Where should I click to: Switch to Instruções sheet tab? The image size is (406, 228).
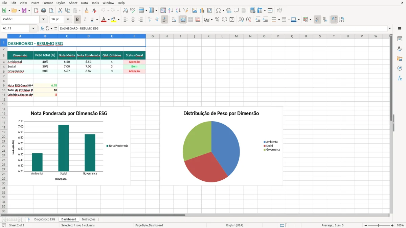pyautogui.click(x=89, y=219)
